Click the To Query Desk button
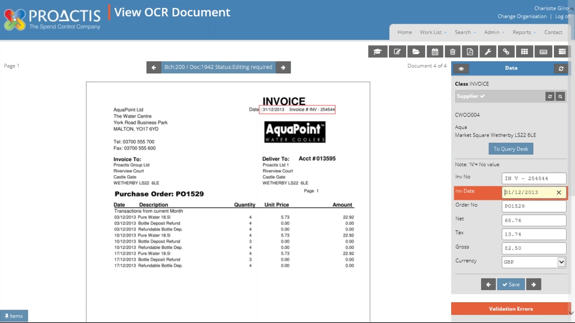575x323 pixels. pyautogui.click(x=511, y=149)
